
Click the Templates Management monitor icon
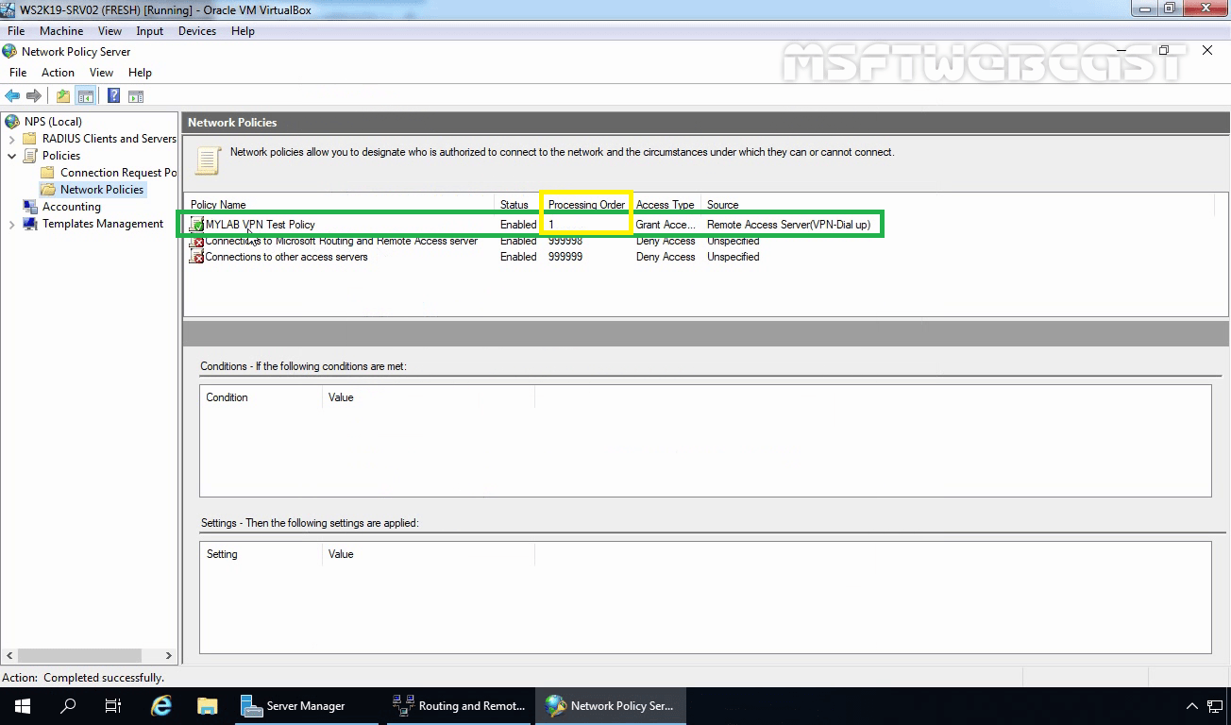(x=30, y=223)
